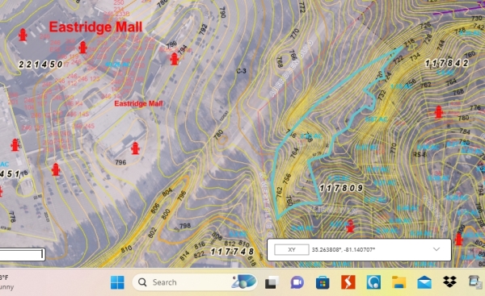Open the XY coordinate format selector

pyautogui.click(x=292, y=250)
